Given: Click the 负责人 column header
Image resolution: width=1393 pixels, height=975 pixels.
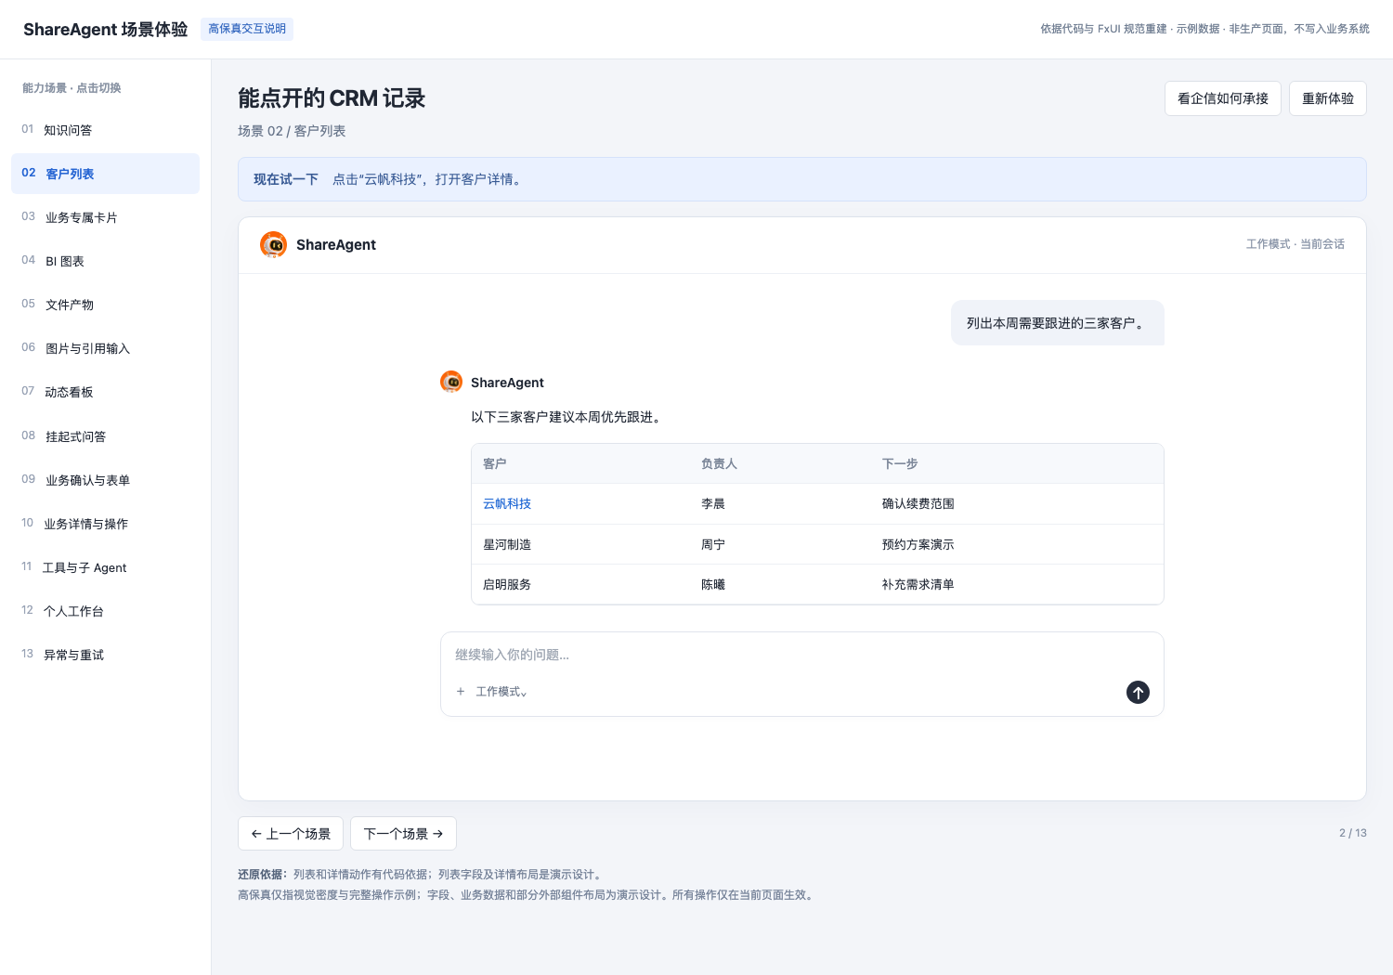Looking at the screenshot, I should (x=719, y=463).
